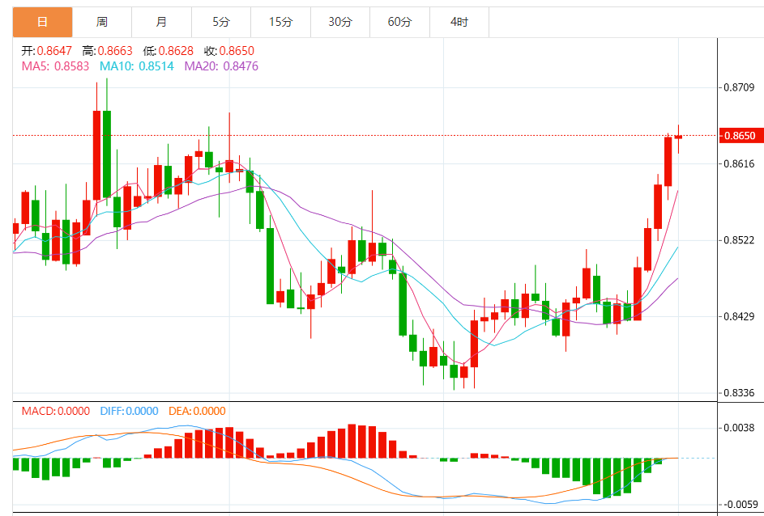Click the 低:0.8628 low price value
The height and width of the screenshot is (516, 764).
click(x=168, y=51)
